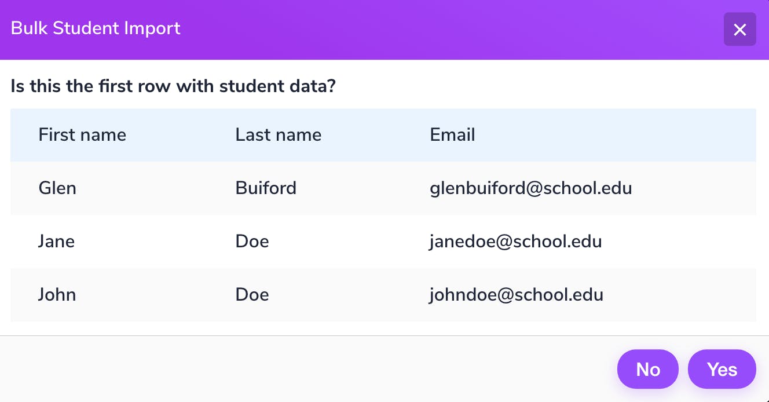Select the First name column header

[x=82, y=135]
